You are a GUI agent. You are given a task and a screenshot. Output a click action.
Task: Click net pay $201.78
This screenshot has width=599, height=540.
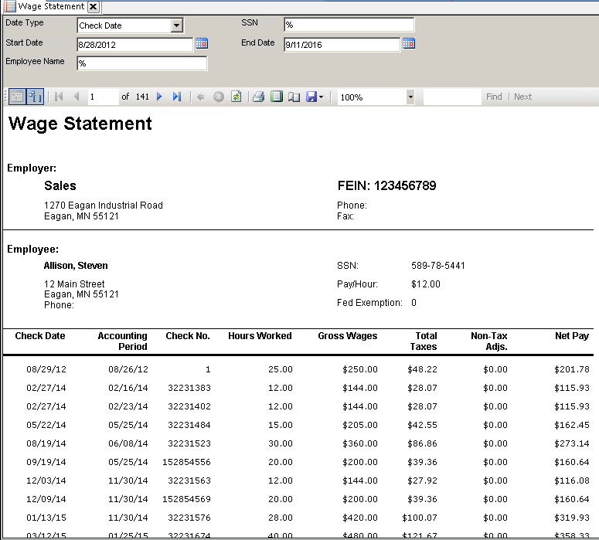(572, 369)
